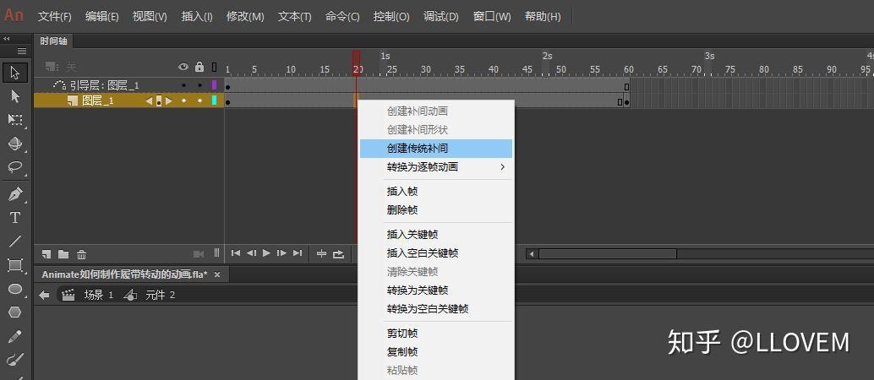Choose 创建传统补间 from context menu
This screenshot has height=380, width=874.
coord(436,149)
